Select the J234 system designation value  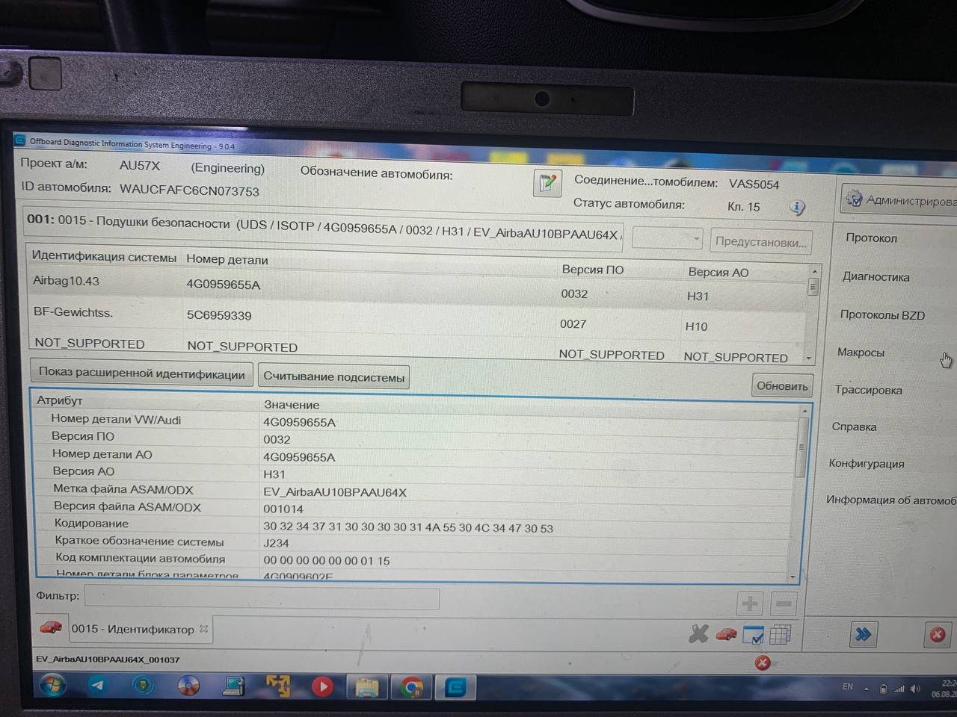click(x=276, y=543)
